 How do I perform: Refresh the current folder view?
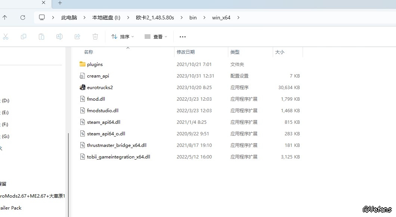pos(23,18)
